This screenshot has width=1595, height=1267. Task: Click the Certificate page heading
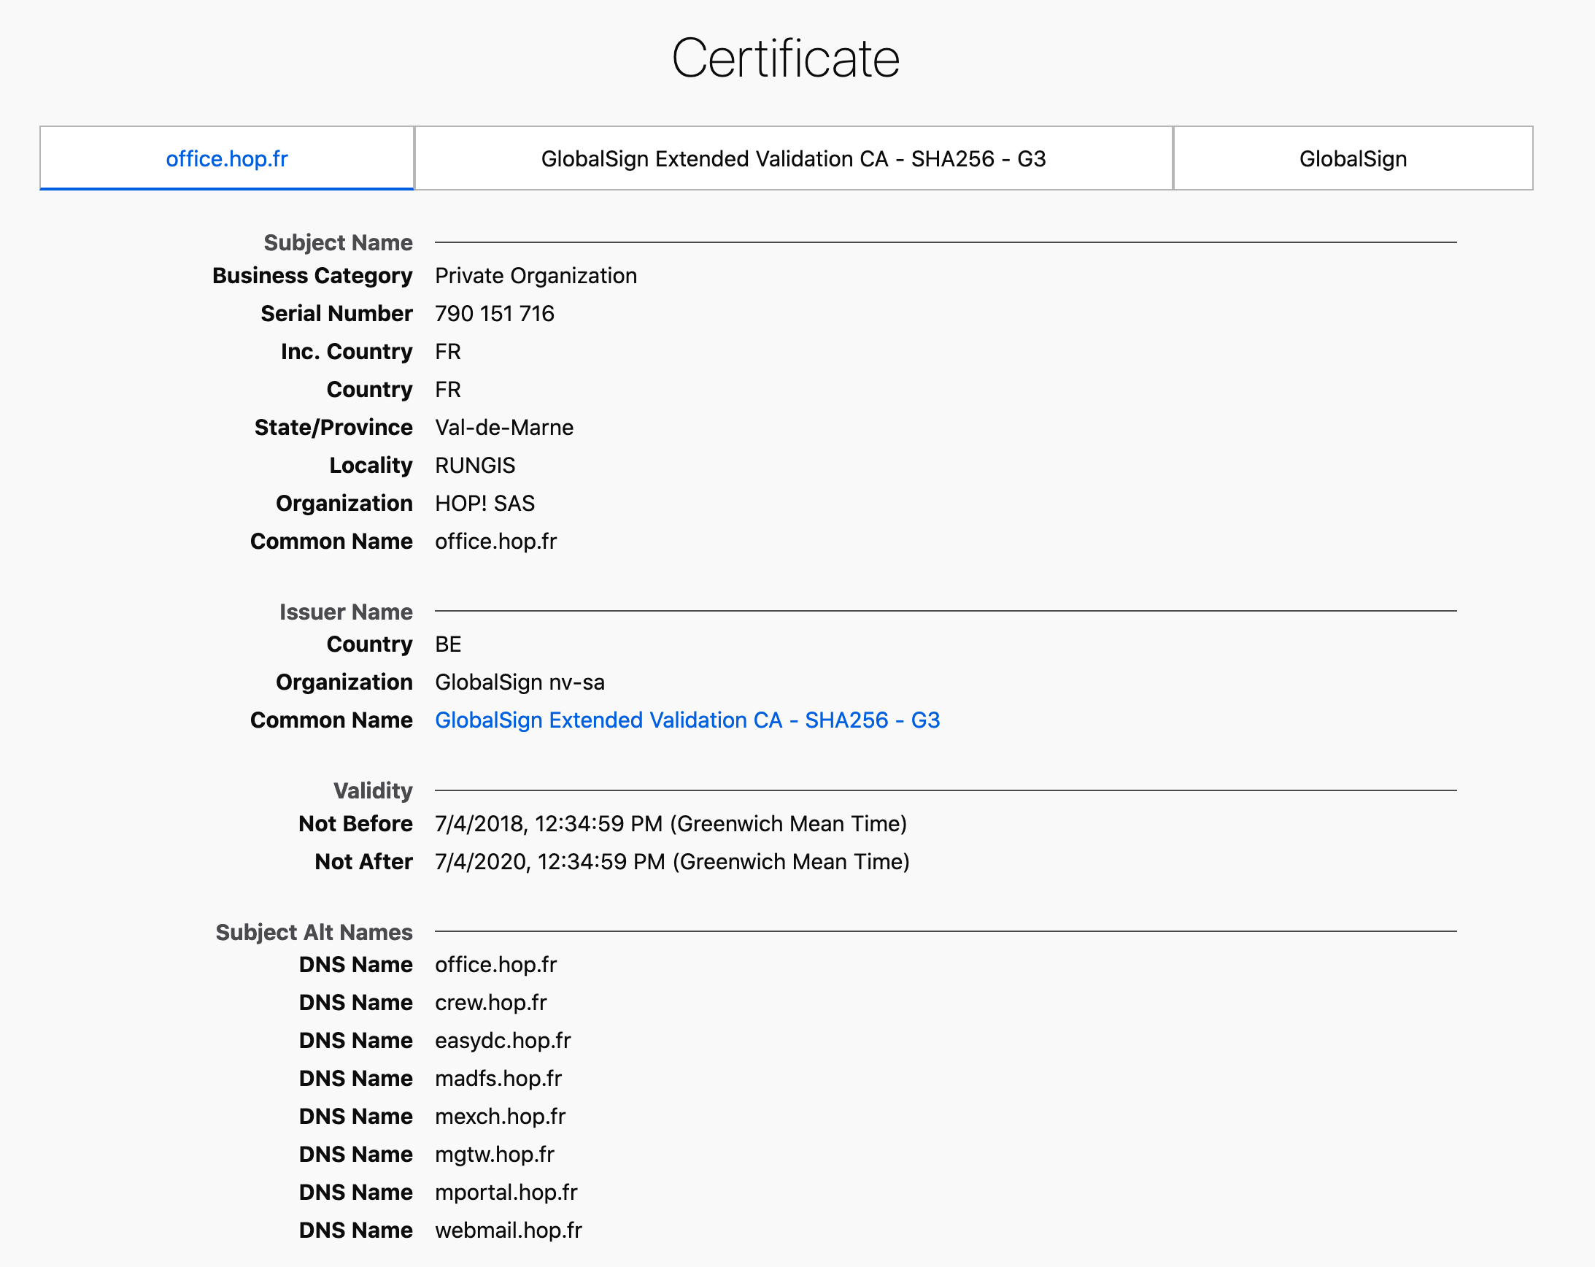pyautogui.click(x=785, y=58)
